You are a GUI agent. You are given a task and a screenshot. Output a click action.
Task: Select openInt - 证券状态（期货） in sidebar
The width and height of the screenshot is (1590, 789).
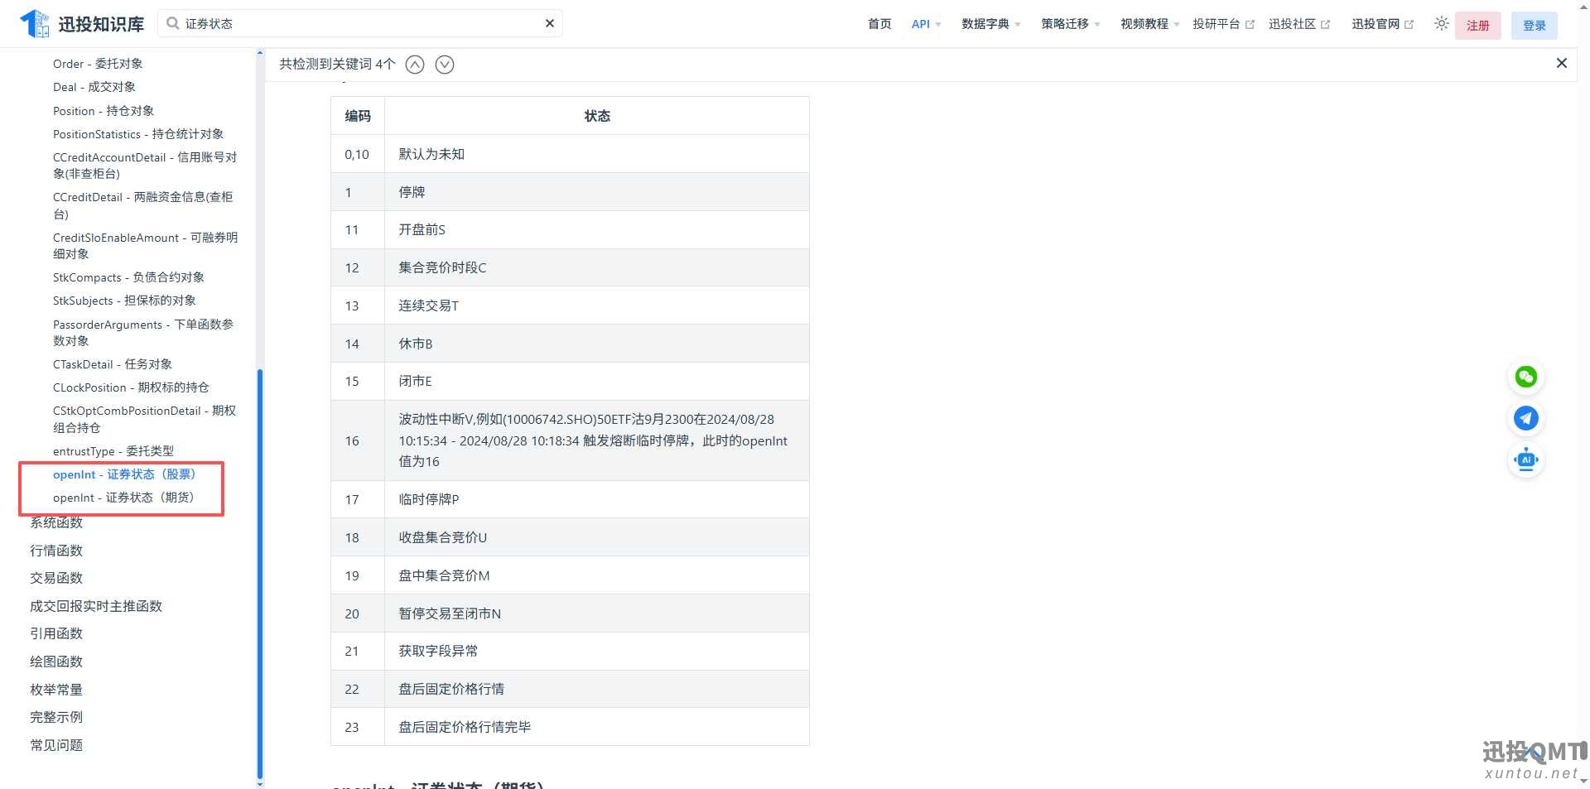tap(123, 498)
